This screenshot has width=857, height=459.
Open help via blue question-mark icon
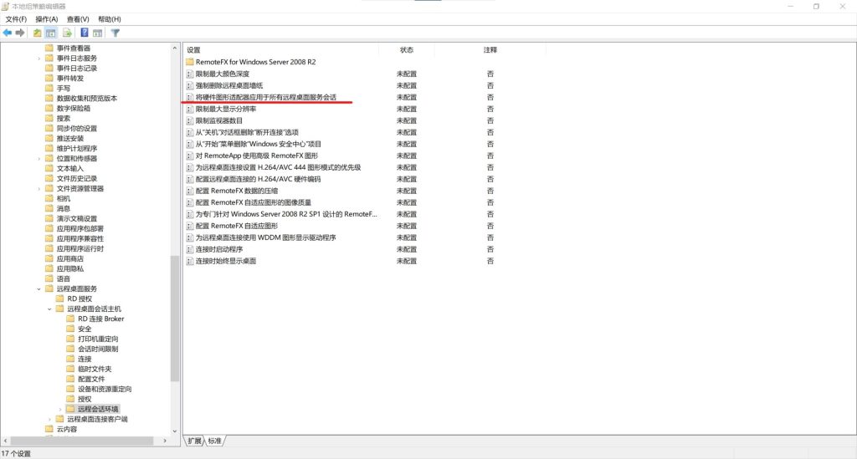click(85, 33)
